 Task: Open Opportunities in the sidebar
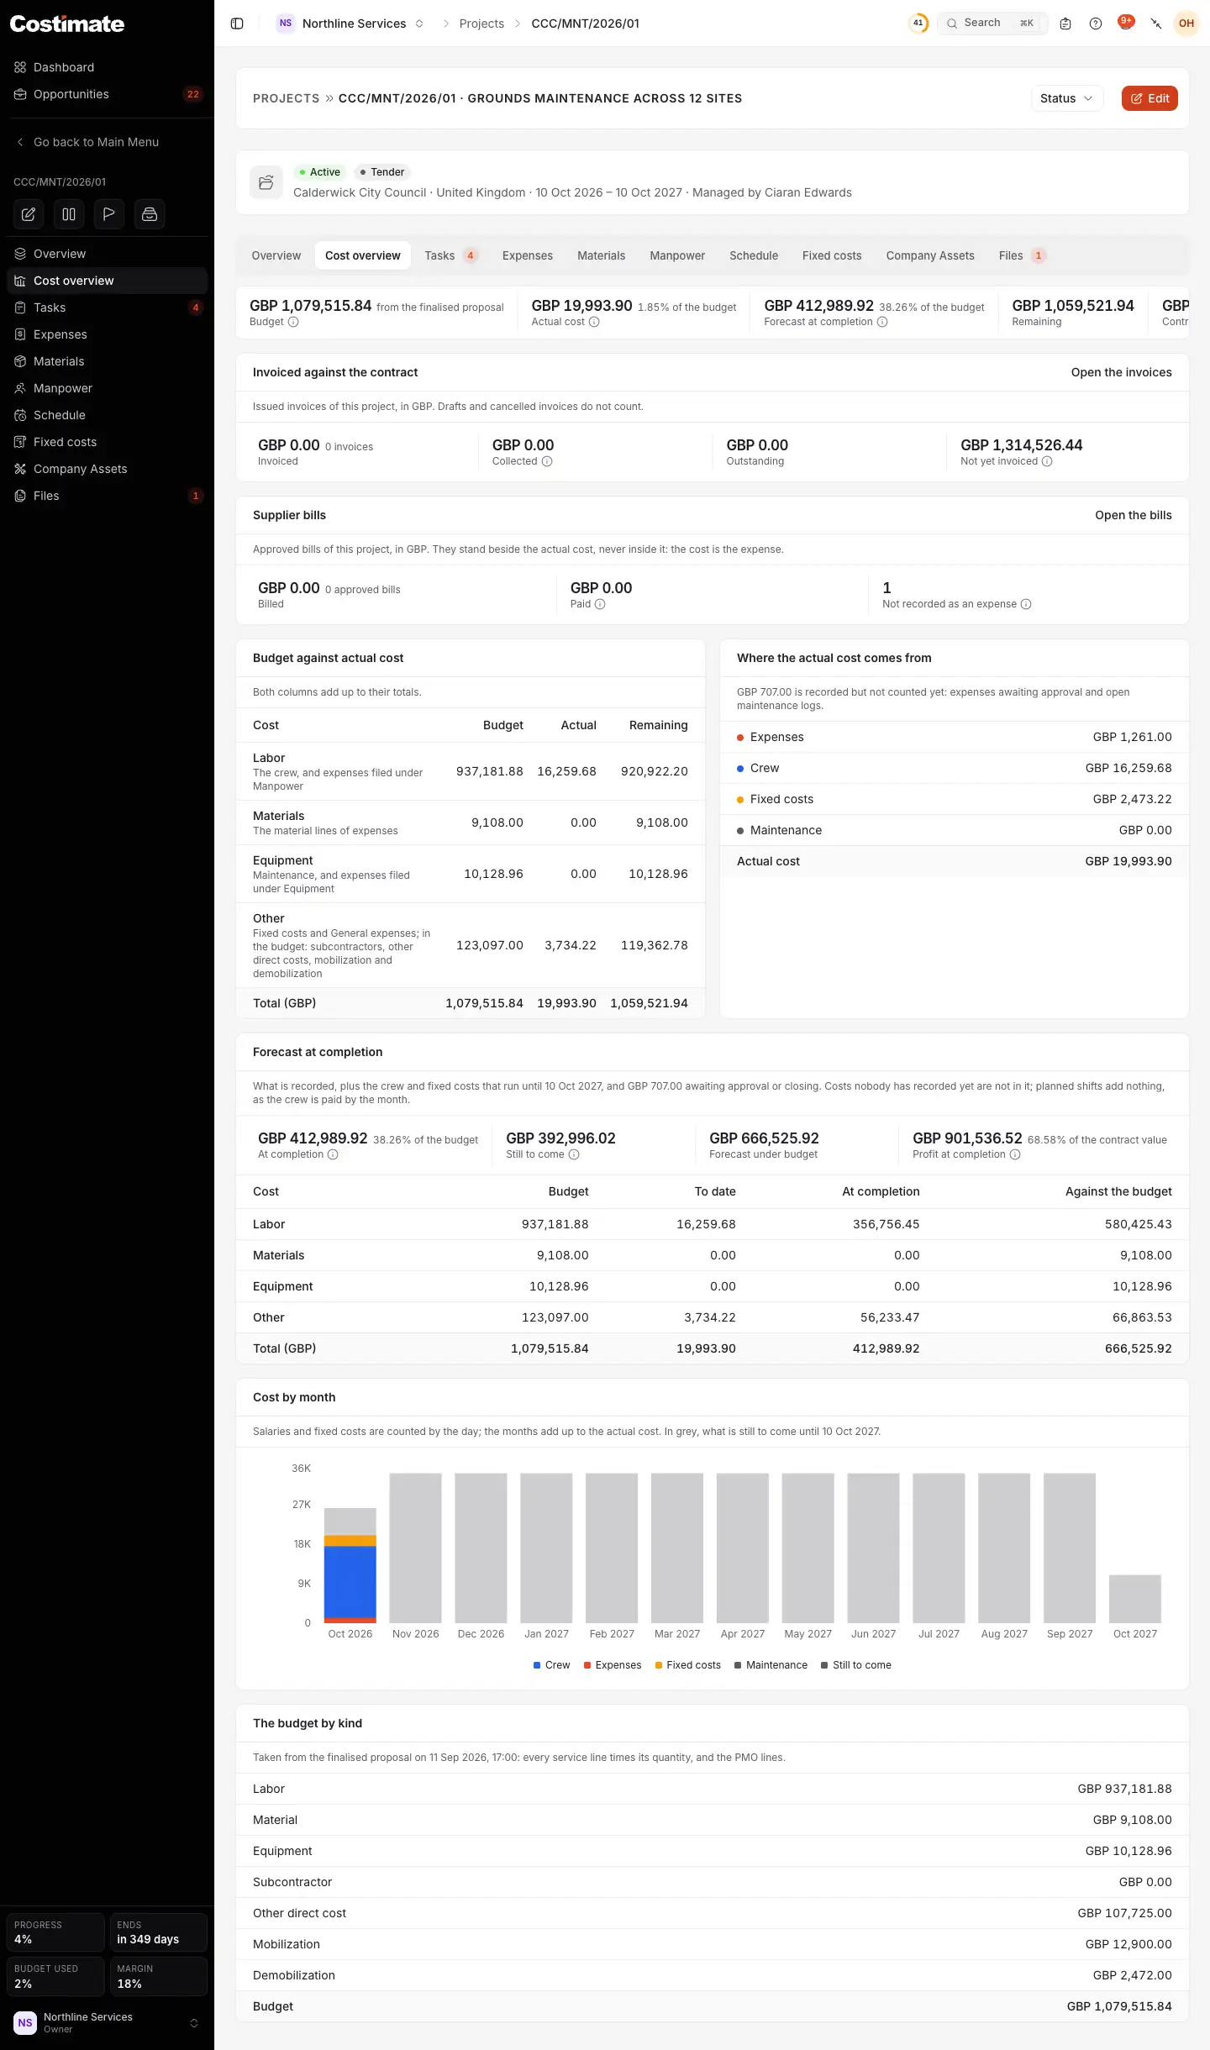tap(107, 94)
